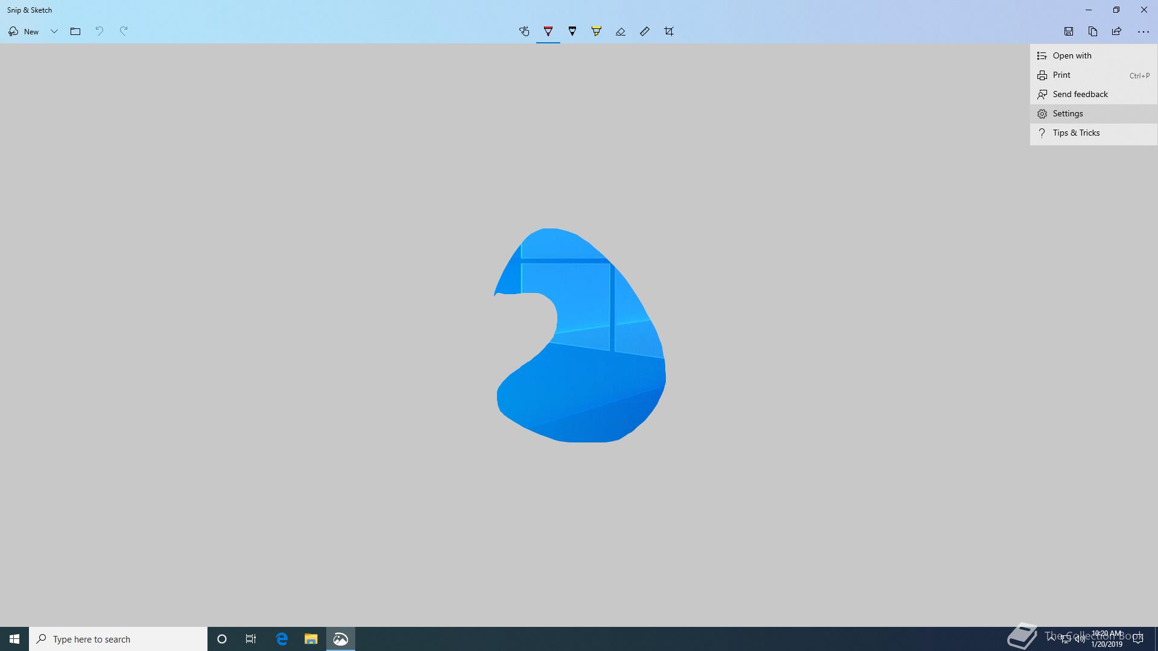Open the taskbar volume control
The width and height of the screenshot is (1158, 651).
1080,639
